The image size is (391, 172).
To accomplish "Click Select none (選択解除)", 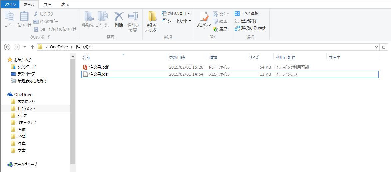I will point(246,21).
